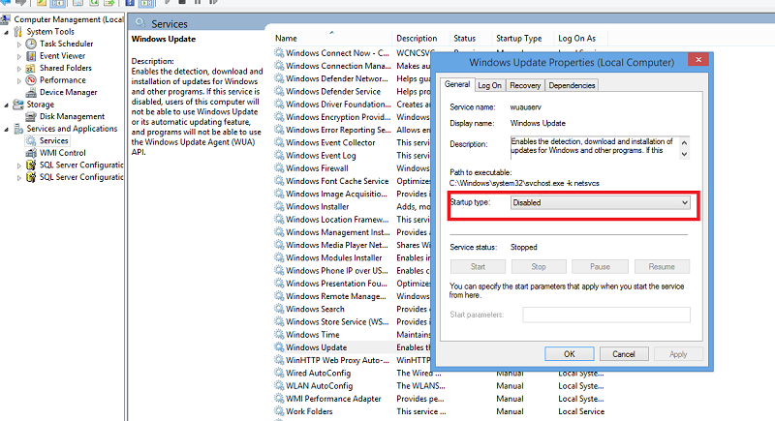Sort services by the Name column header
The height and width of the screenshot is (421, 775).
(x=331, y=38)
